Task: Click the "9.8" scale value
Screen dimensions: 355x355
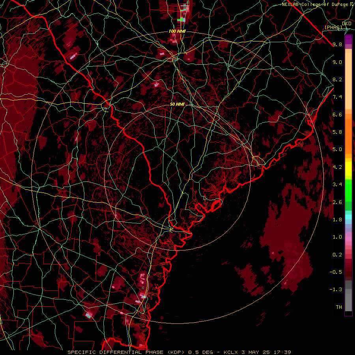Action: (337, 44)
